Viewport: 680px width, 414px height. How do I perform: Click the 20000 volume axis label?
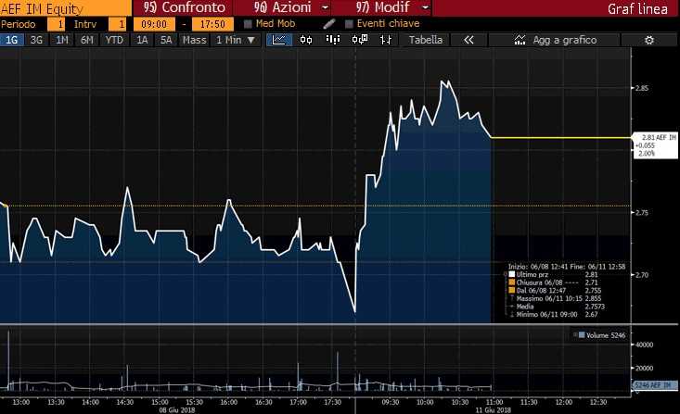tap(644, 368)
